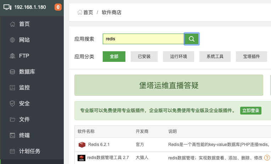
Task: Click the shield icon beside 安全
Action: 12,104
